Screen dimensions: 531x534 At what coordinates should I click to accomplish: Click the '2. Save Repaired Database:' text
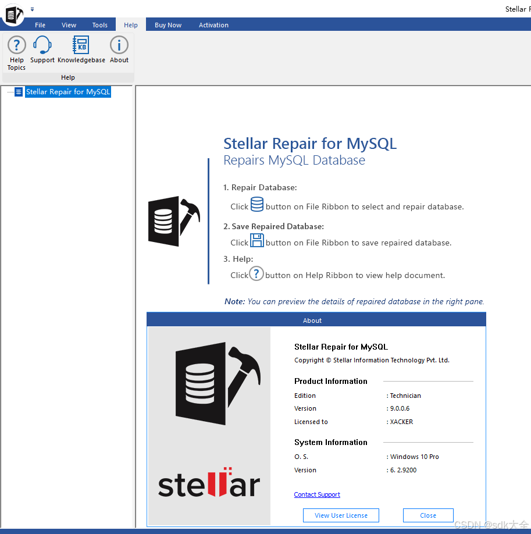click(273, 226)
